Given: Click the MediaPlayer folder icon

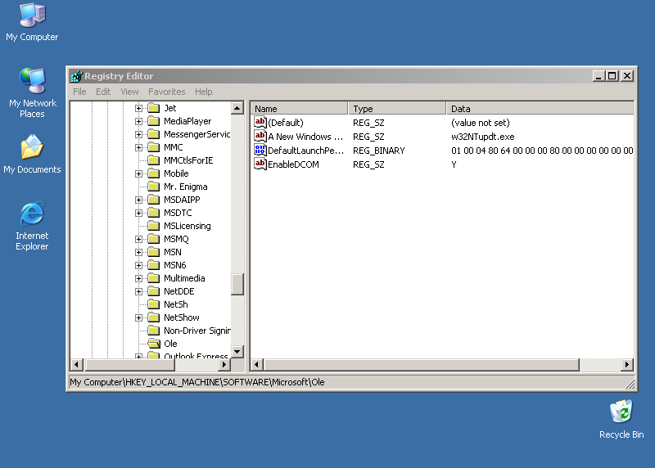Looking at the screenshot, I should pyautogui.click(x=154, y=121).
